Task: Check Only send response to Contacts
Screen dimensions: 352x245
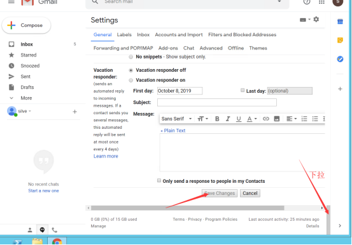Action: point(159,180)
